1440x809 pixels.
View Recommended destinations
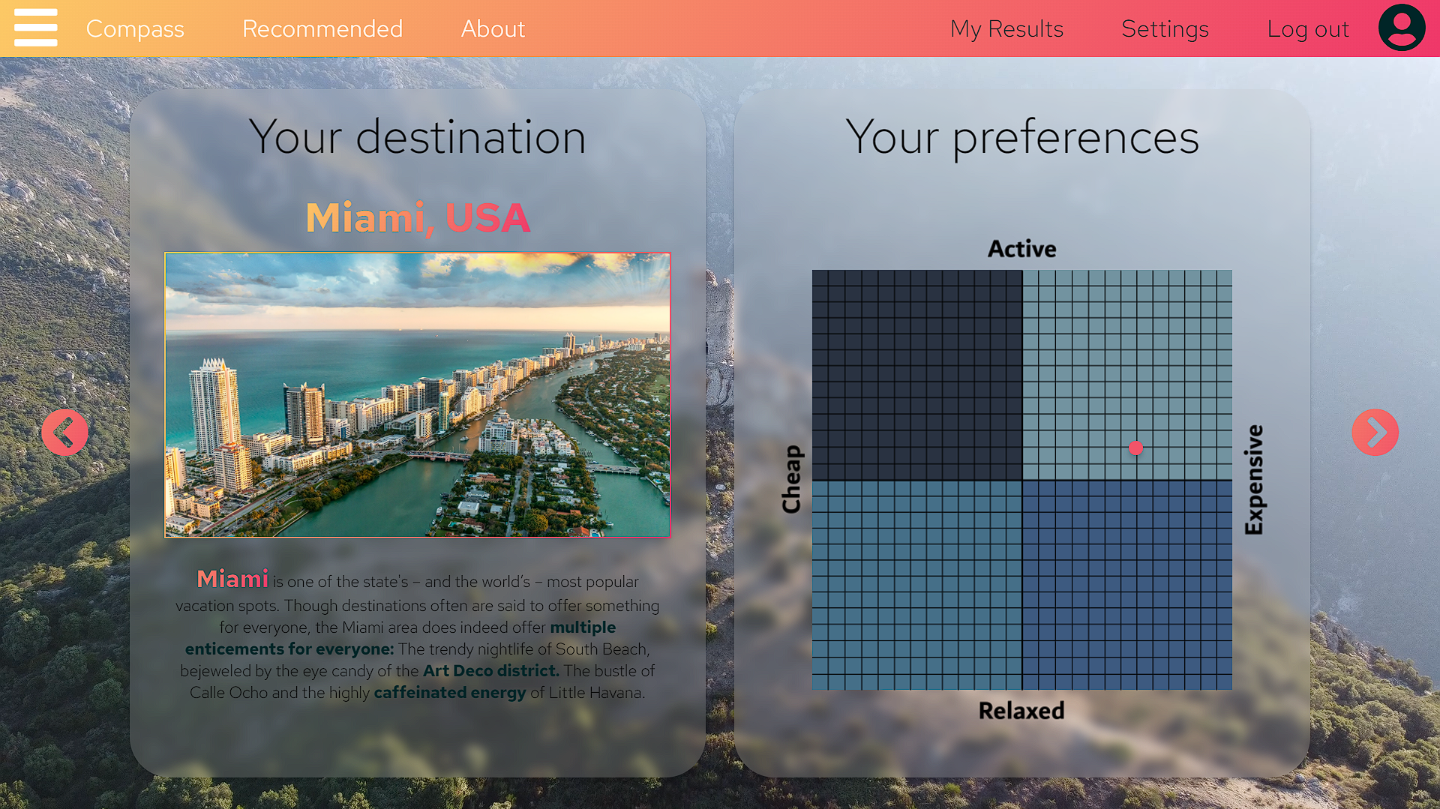tap(322, 30)
